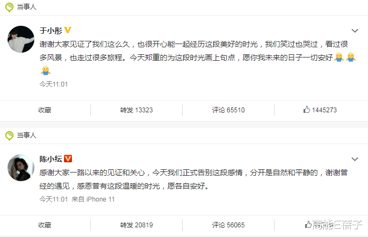The width and height of the screenshot is (368, 237).
Task: Click 转发 13323 to repost
Action: pos(136,110)
